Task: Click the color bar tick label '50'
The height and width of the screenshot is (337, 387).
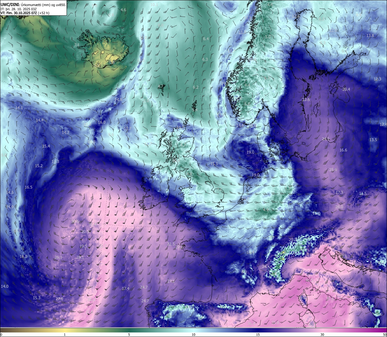Action: point(385,335)
